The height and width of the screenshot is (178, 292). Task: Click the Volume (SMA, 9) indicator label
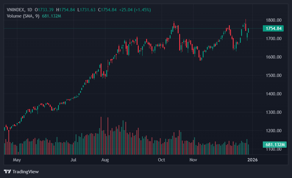(23, 16)
